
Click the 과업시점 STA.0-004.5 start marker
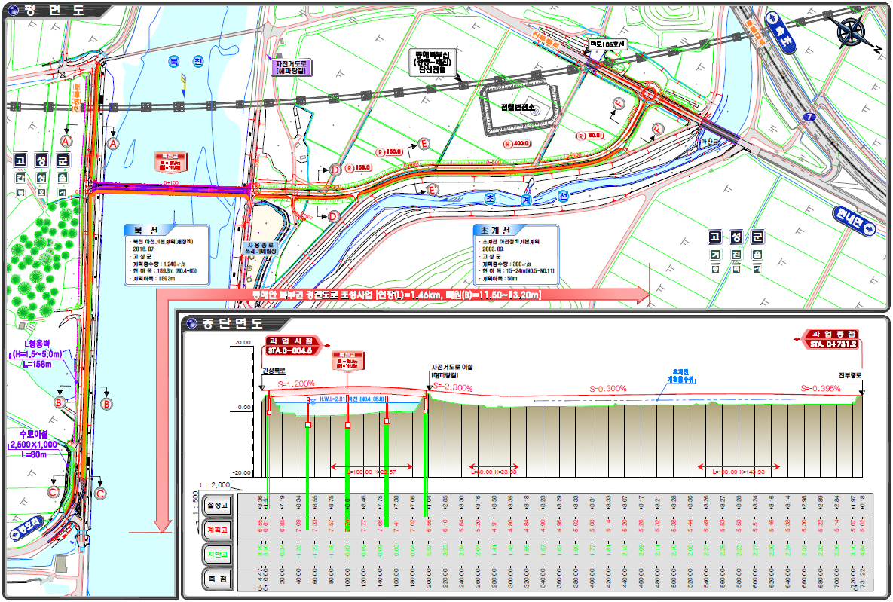pyautogui.click(x=292, y=344)
